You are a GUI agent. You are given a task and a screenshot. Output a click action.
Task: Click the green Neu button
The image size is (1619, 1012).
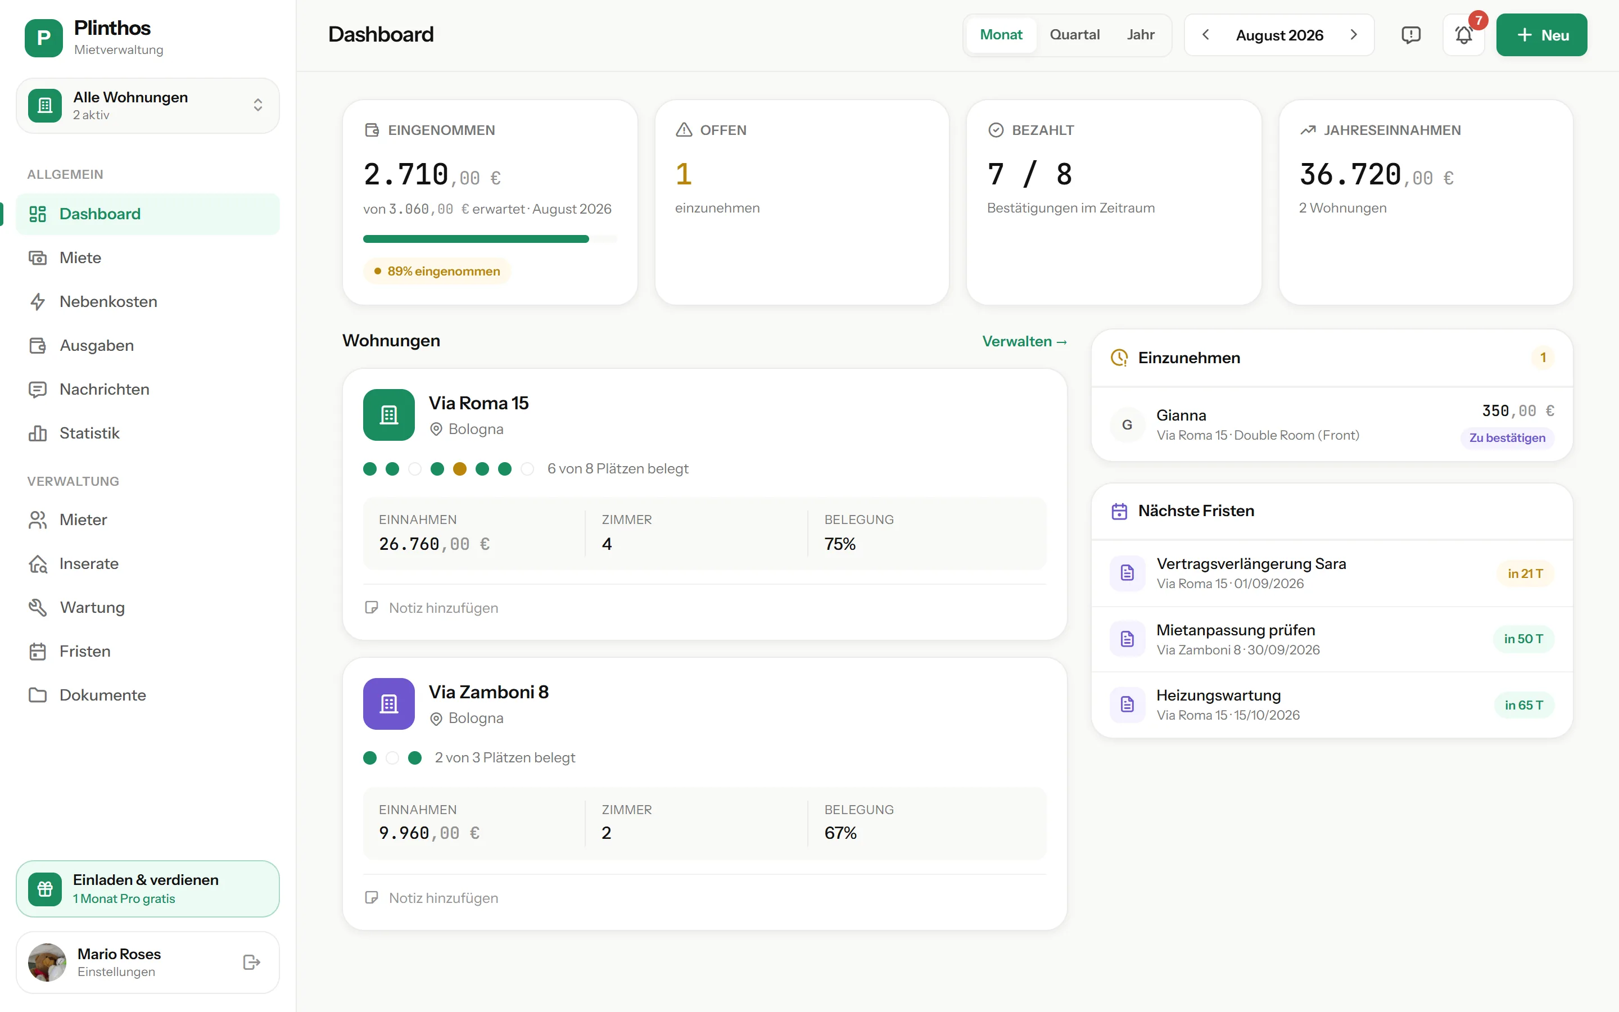click(x=1541, y=35)
